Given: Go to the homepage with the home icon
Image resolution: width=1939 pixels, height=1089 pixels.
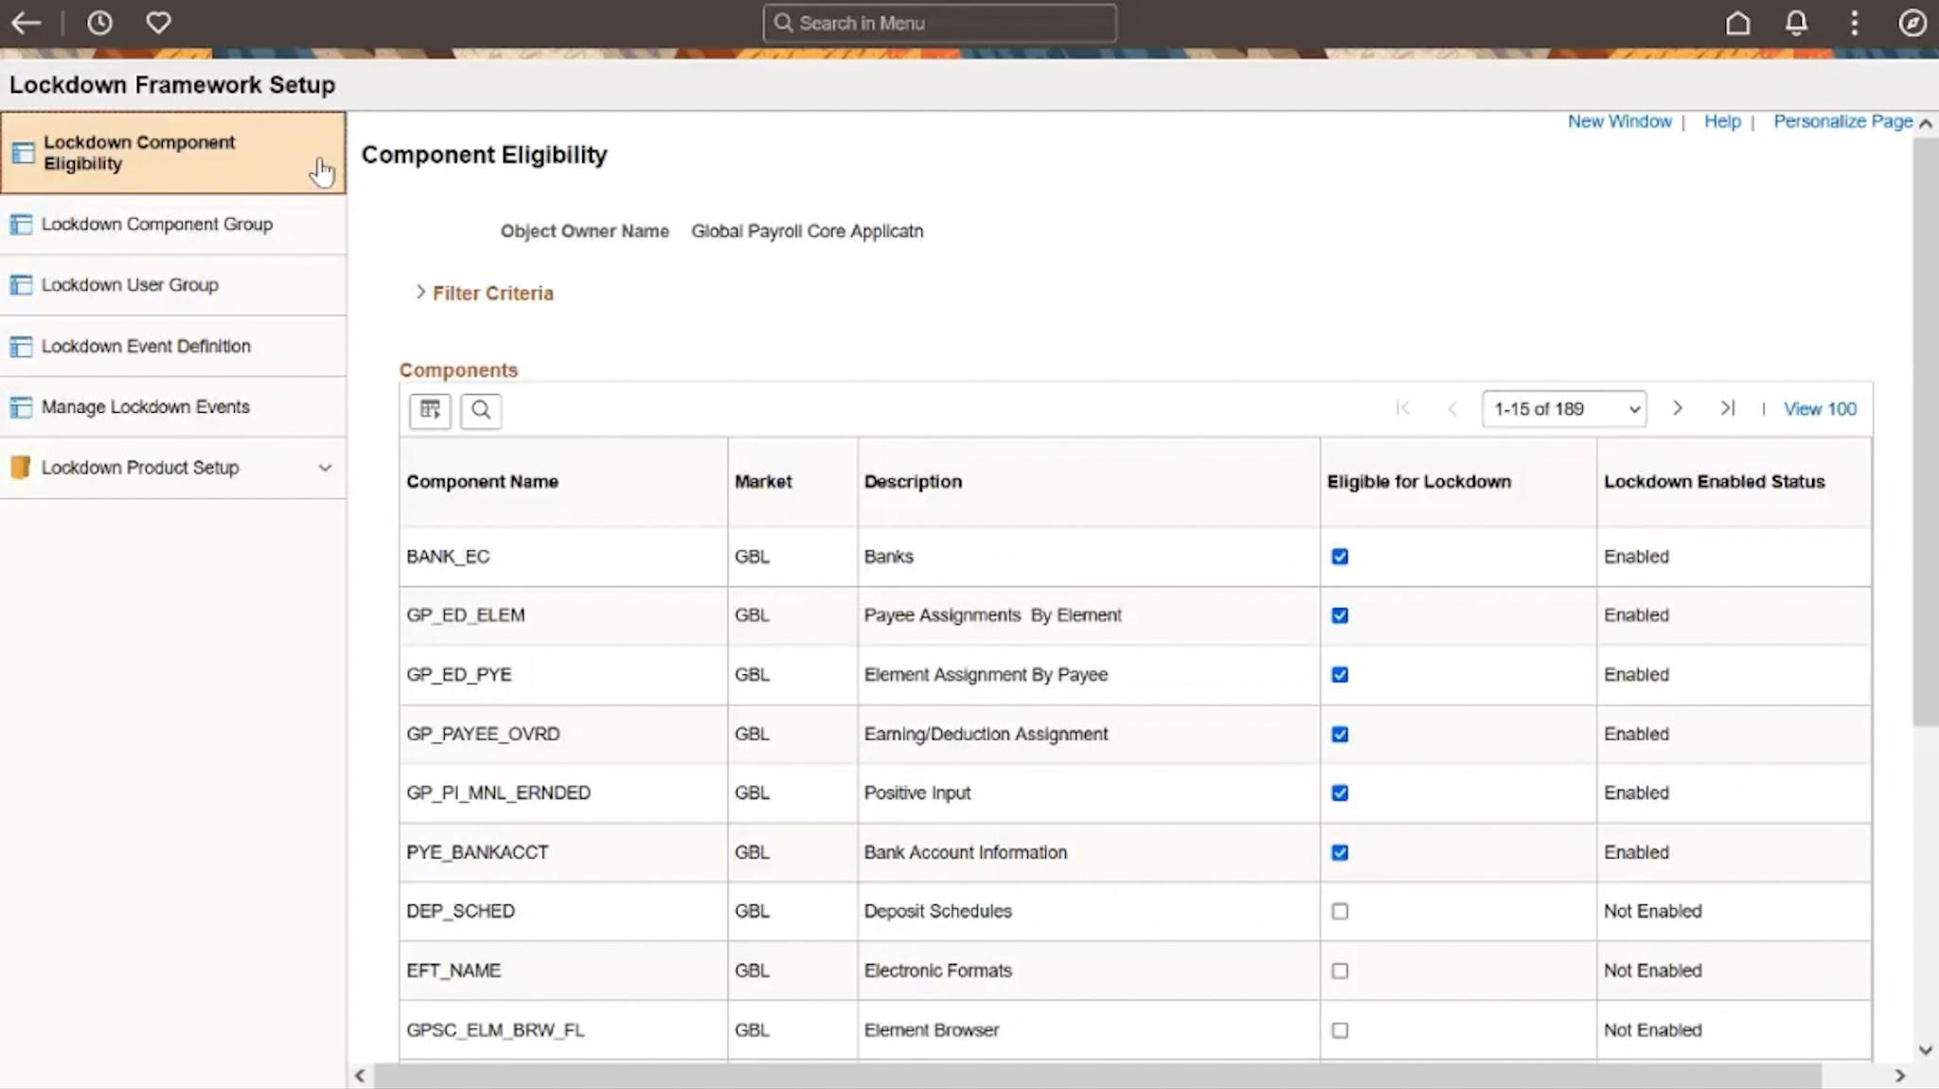Looking at the screenshot, I should coord(1738,23).
